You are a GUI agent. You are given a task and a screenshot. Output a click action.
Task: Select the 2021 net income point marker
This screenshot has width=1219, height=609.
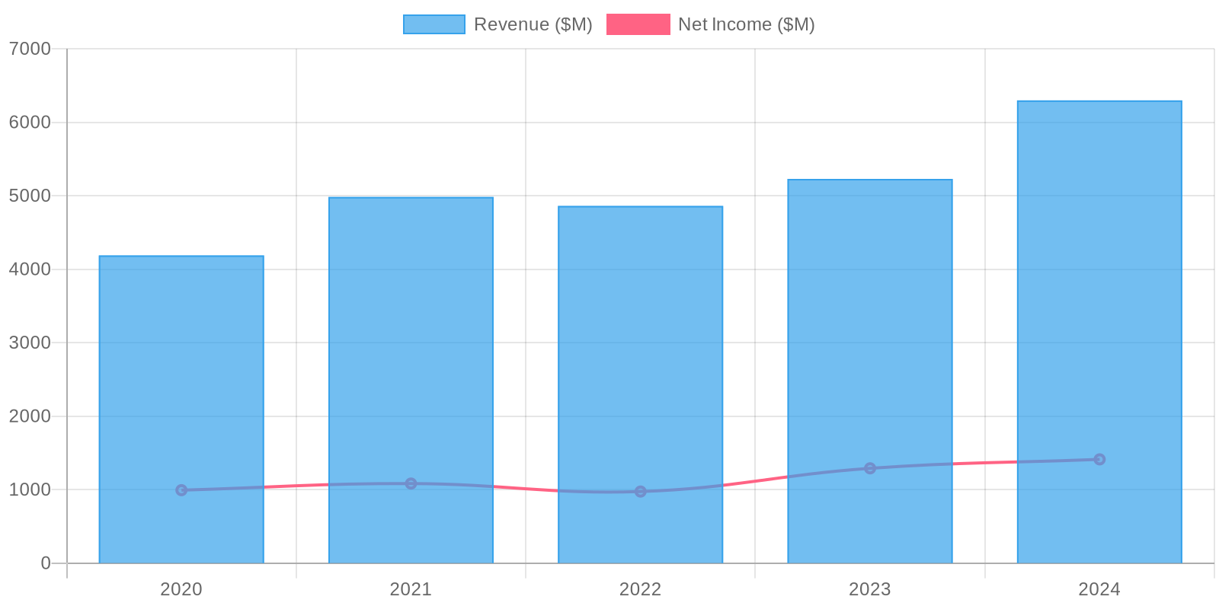[411, 483]
